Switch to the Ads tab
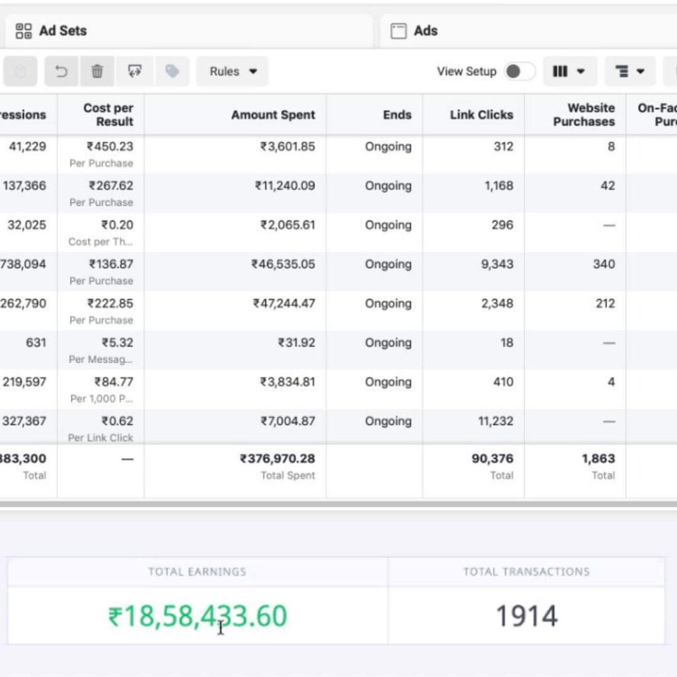Image resolution: width=677 pixels, height=677 pixels. (x=425, y=30)
